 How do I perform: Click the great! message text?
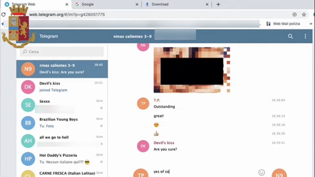click(159, 116)
